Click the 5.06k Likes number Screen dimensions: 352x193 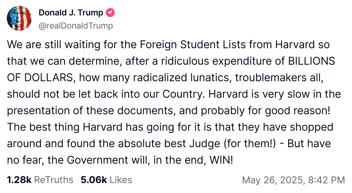point(94,180)
